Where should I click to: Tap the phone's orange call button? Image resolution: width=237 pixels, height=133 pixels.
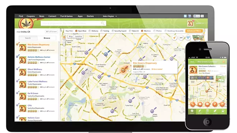coord(192,104)
